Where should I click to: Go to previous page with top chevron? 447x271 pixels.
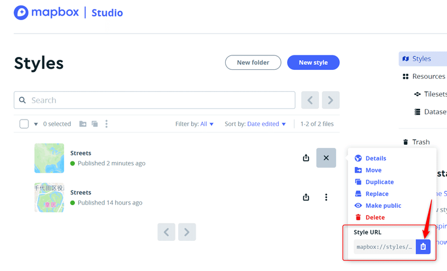click(x=310, y=100)
